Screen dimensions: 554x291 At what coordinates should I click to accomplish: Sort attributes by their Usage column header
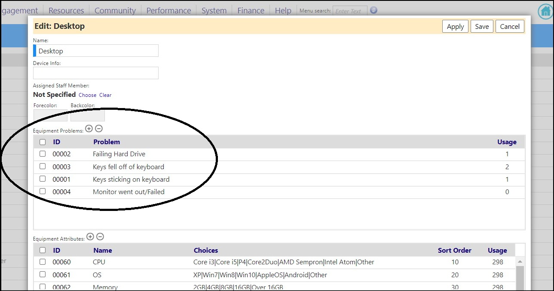[497, 251]
